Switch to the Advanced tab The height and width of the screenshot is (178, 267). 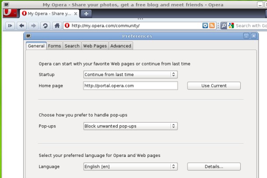pyautogui.click(x=121, y=46)
